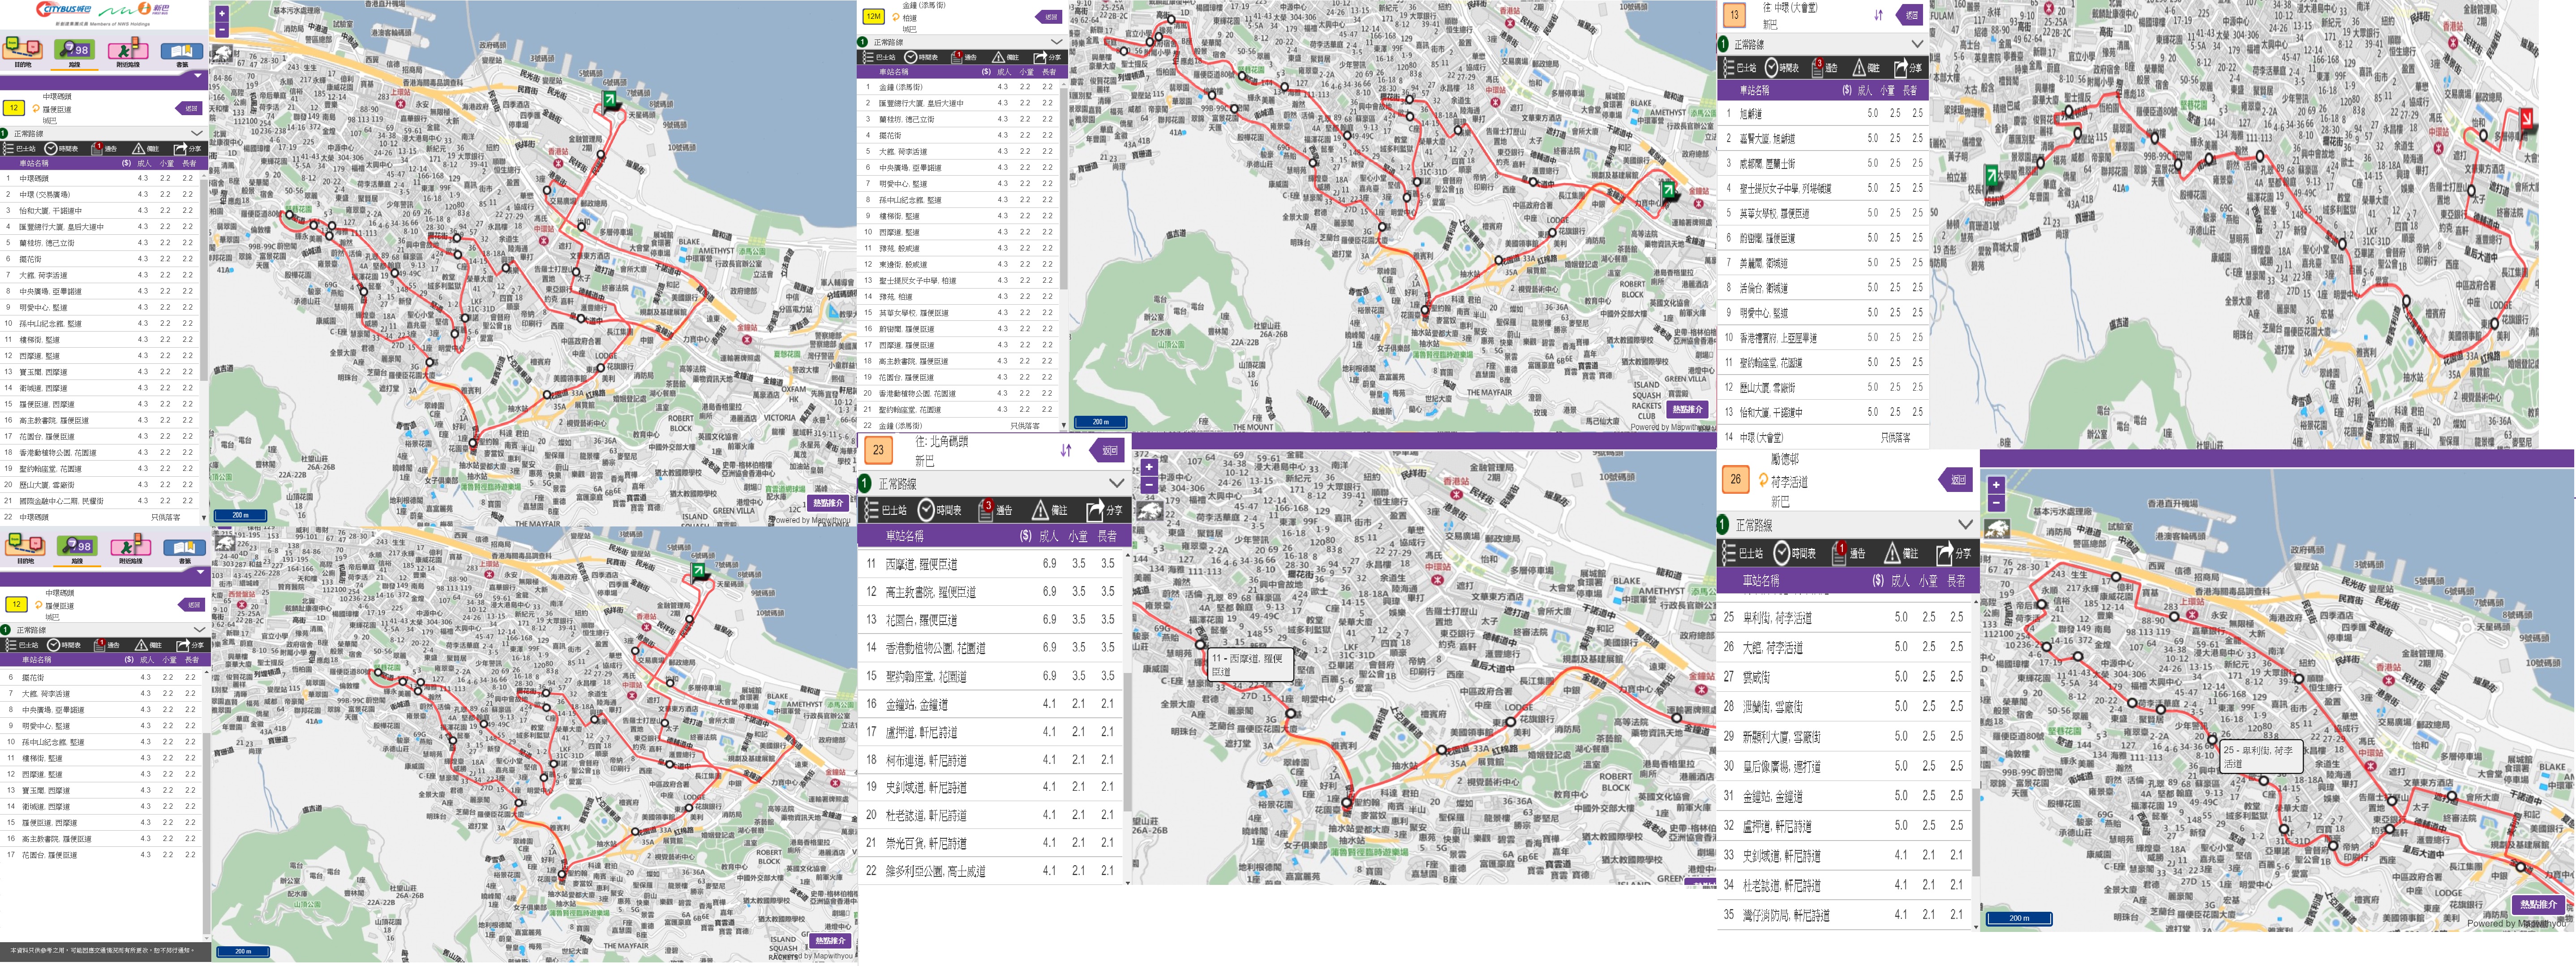The image size is (2576, 966).
Task: Select stop 香港禮賓府, 上亞厘畢道 in route 13 list
Action: (x=1824, y=337)
